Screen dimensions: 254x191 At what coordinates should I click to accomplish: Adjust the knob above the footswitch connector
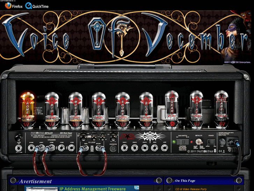(113, 138)
